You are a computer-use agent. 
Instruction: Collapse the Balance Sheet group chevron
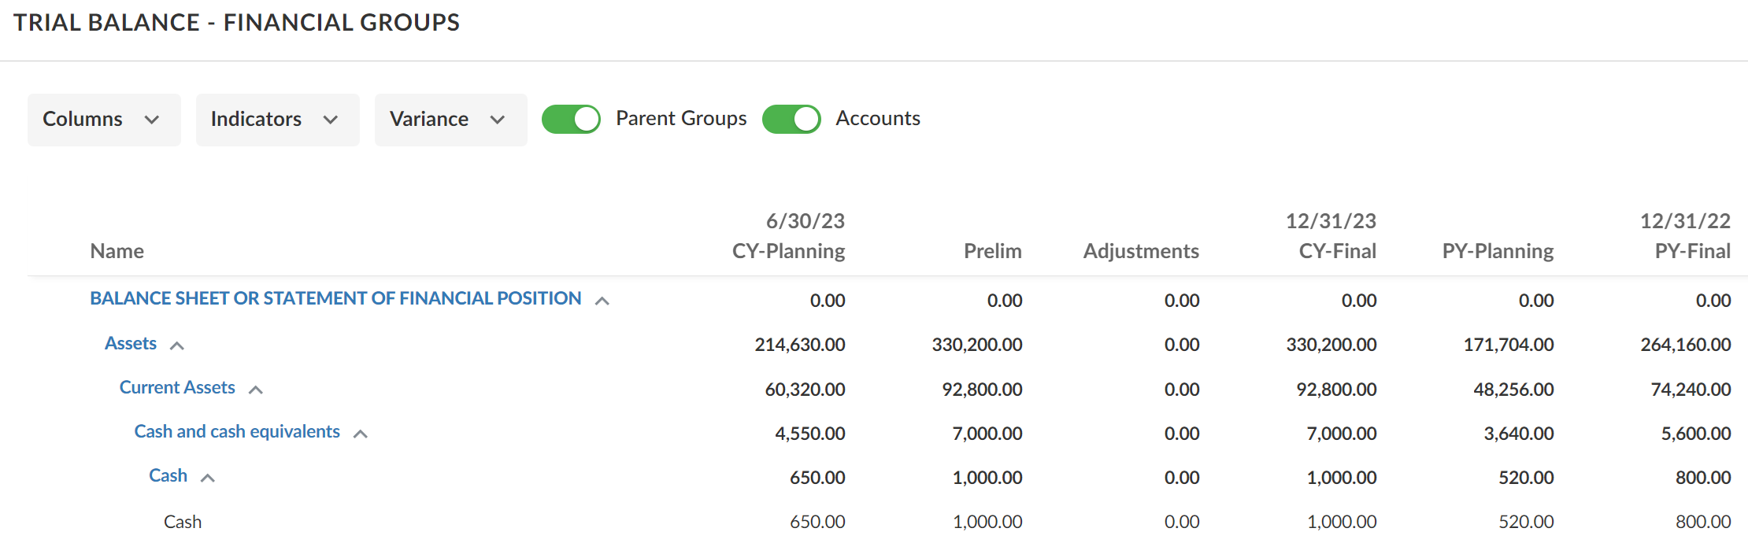(x=602, y=301)
